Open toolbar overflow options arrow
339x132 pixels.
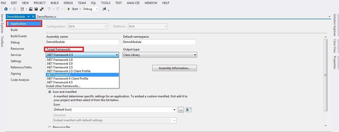click(109, 10)
